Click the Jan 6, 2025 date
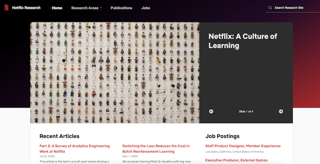This screenshot has width=320, height=164. [x=47, y=156]
